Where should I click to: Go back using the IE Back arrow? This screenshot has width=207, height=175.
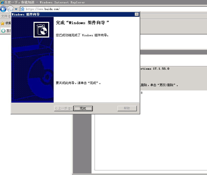3,9
